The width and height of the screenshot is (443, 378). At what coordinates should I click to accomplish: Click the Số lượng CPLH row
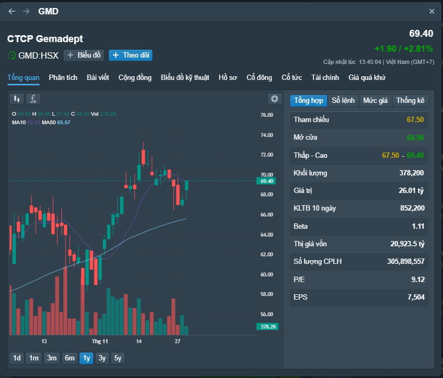359,262
